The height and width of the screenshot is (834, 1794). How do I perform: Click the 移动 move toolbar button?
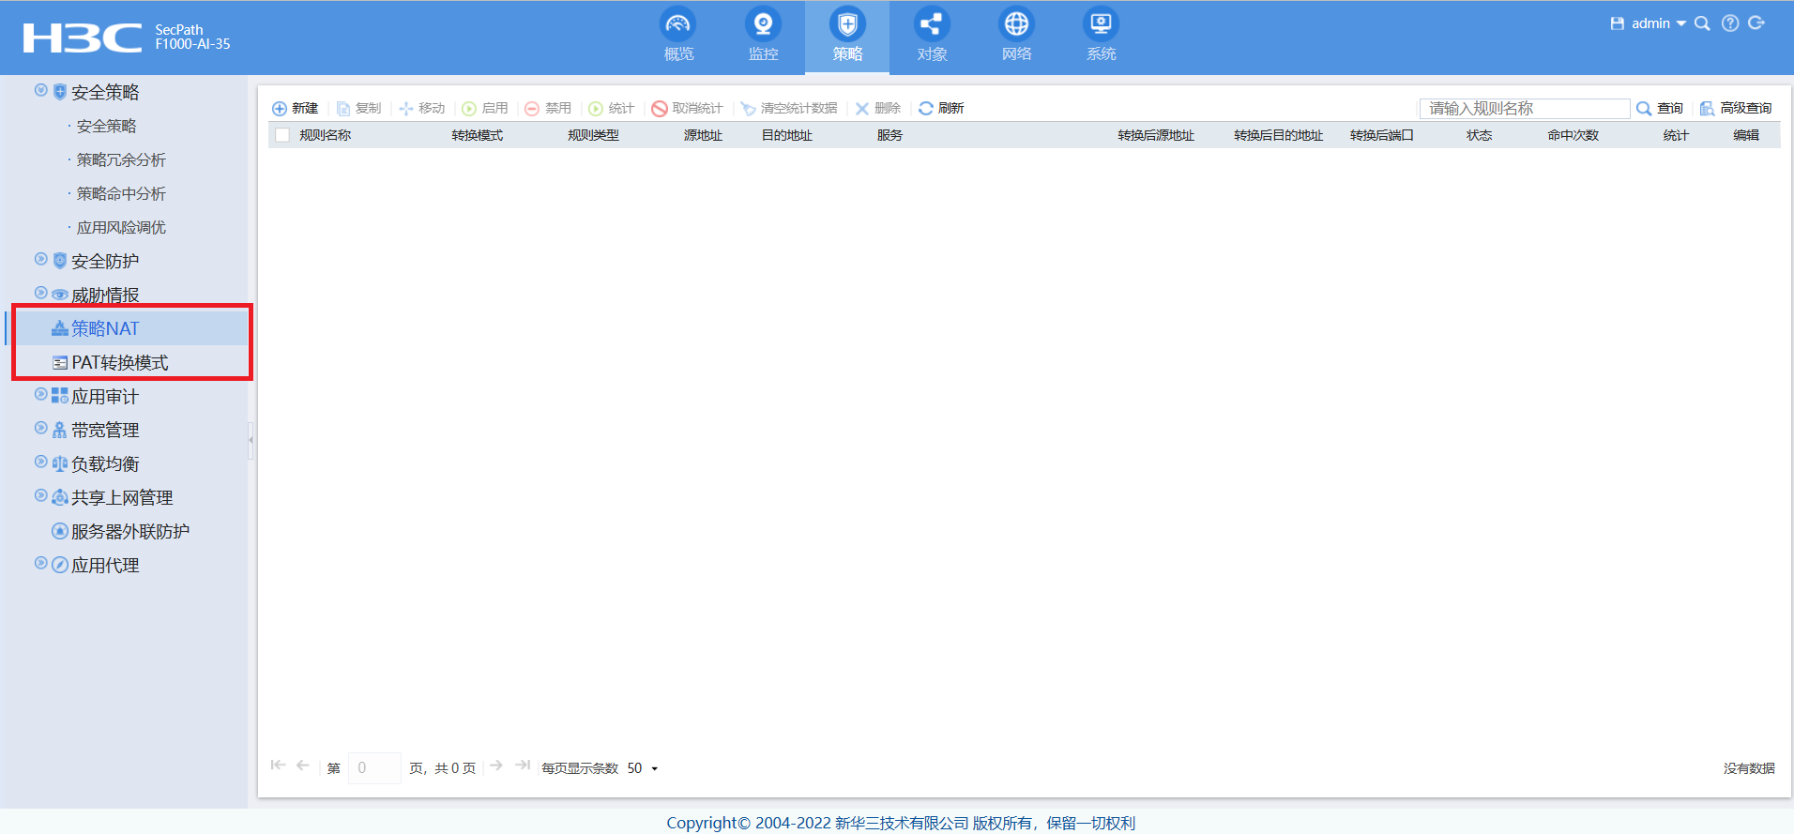[421, 109]
